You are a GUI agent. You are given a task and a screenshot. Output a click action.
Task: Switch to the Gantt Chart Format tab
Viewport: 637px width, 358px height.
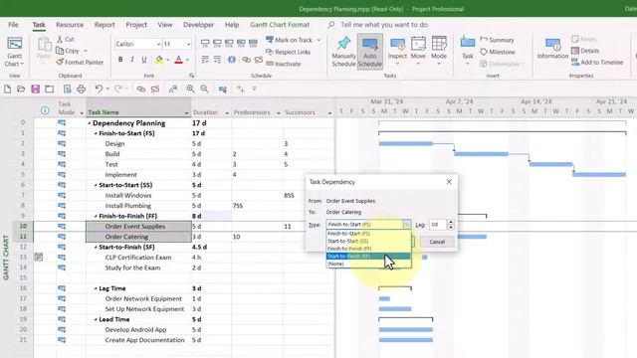coord(280,25)
